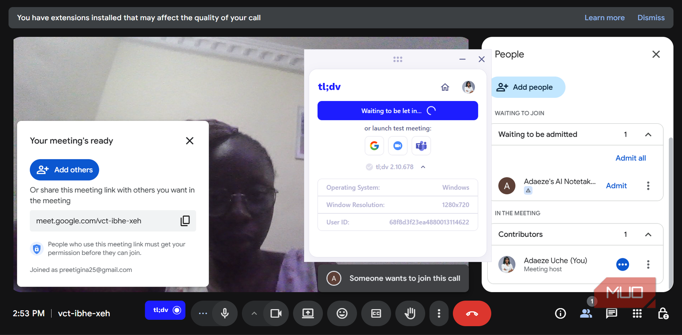Click Learn more in extensions banner
The height and width of the screenshot is (335, 682).
click(604, 18)
